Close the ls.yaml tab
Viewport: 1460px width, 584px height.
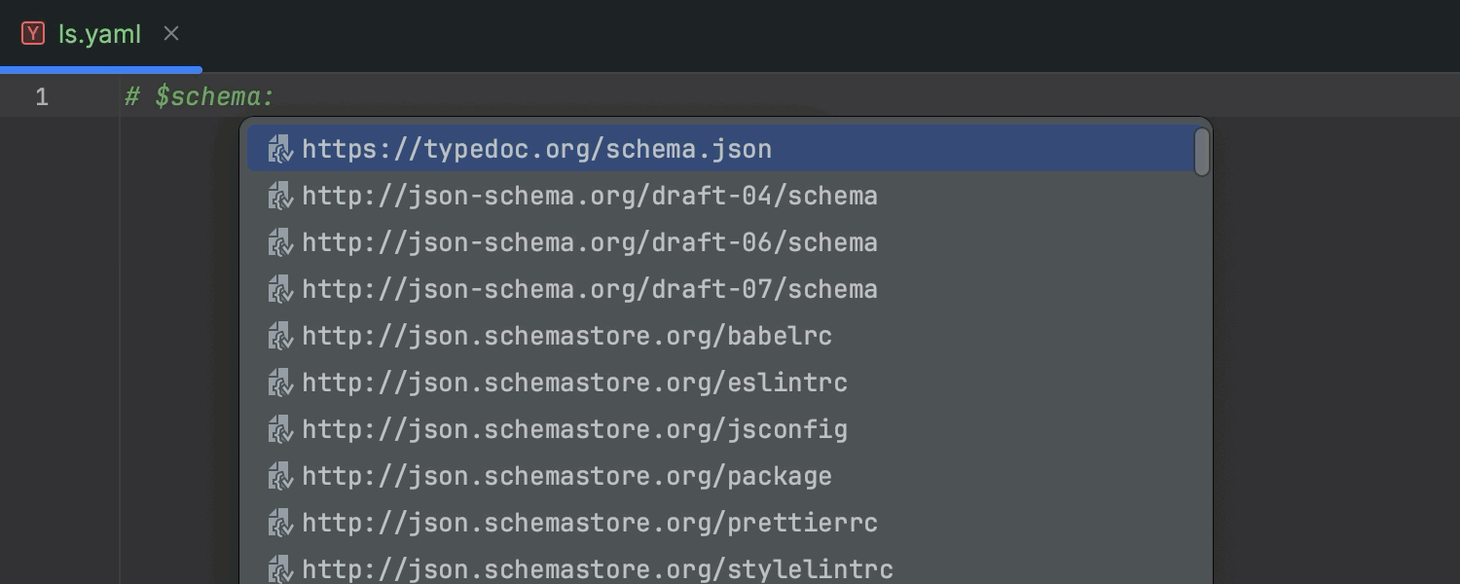point(171,32)
